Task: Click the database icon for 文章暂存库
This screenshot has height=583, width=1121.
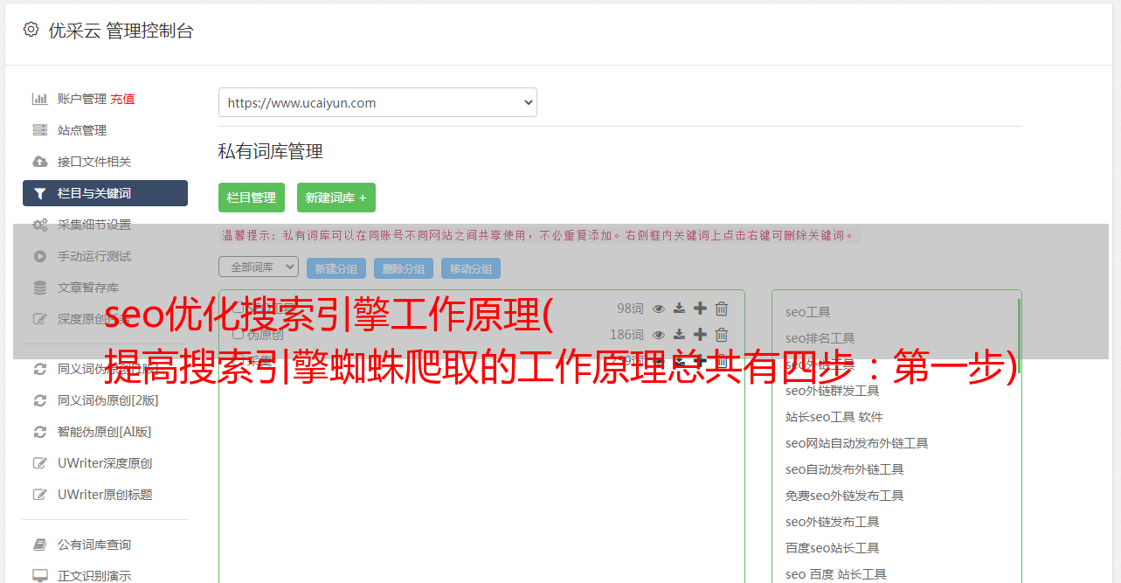Action: point(39,288)
